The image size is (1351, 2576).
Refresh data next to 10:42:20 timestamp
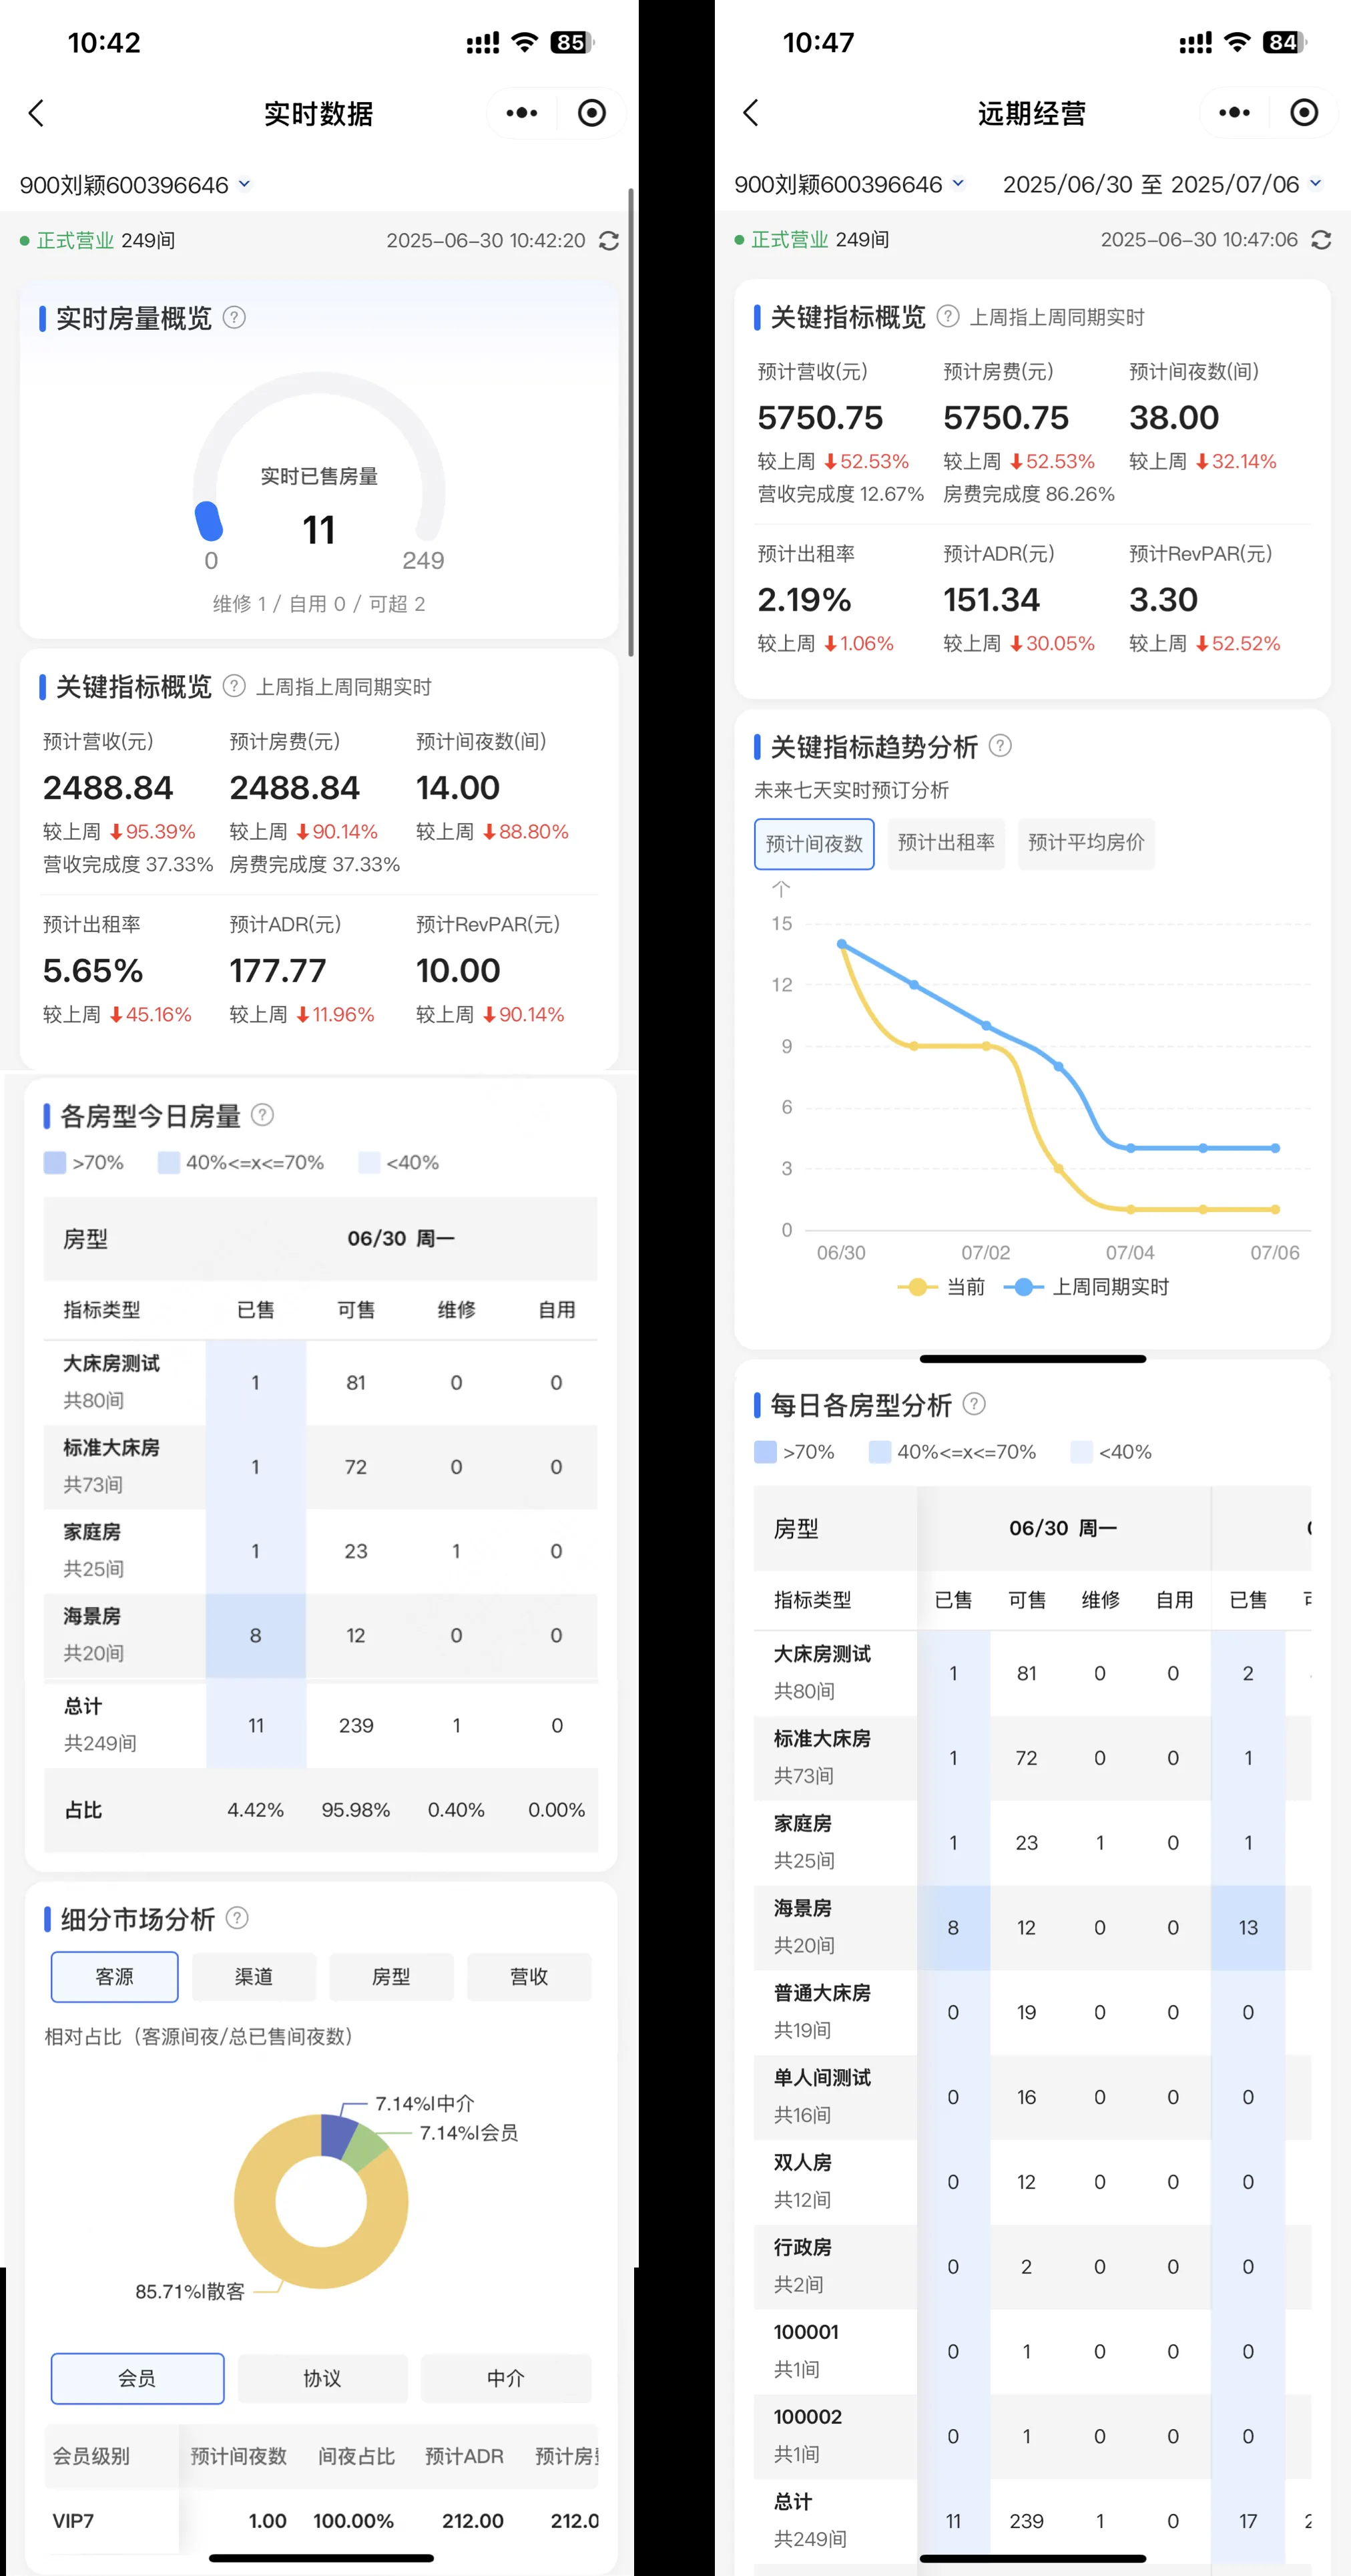click(x=608, y=241)
